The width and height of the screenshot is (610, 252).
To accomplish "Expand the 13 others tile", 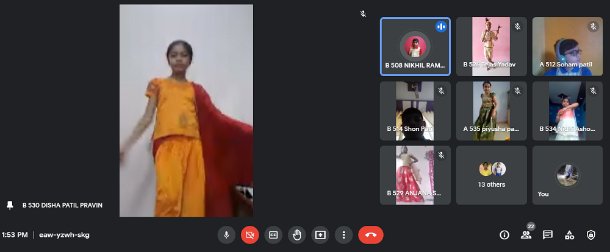I will point(491,175).
